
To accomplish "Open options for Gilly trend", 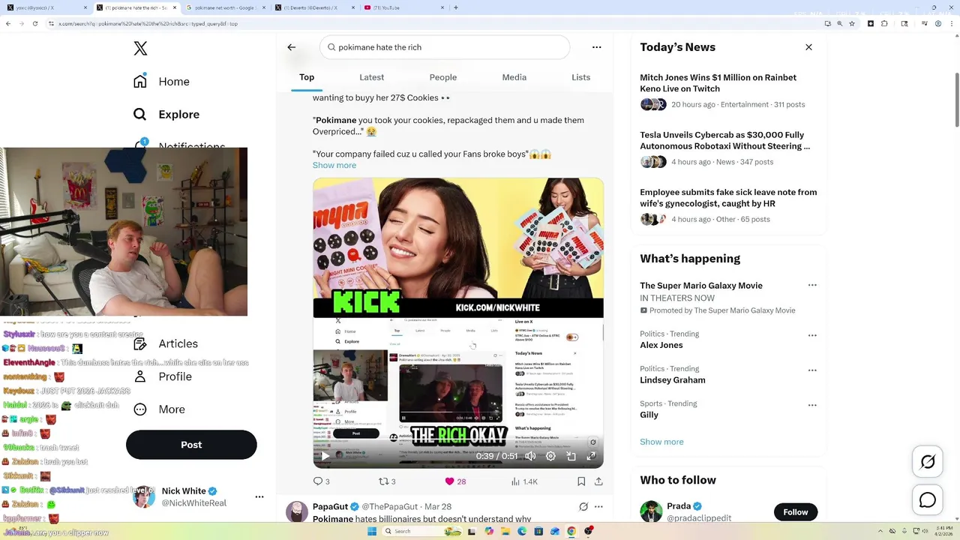I will coord(812,406).
